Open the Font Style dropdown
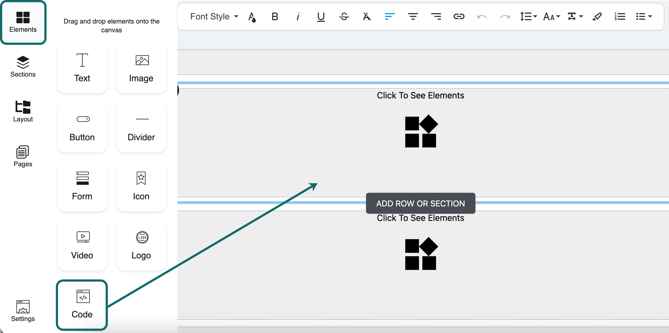Image resolution: width=669 pixels, height=333 pixels. 214,17
